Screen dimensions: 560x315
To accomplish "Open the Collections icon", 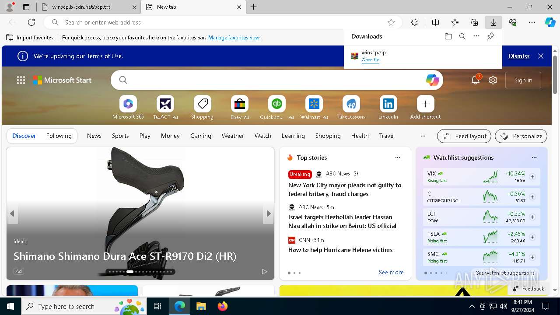I will coord(474,22).
